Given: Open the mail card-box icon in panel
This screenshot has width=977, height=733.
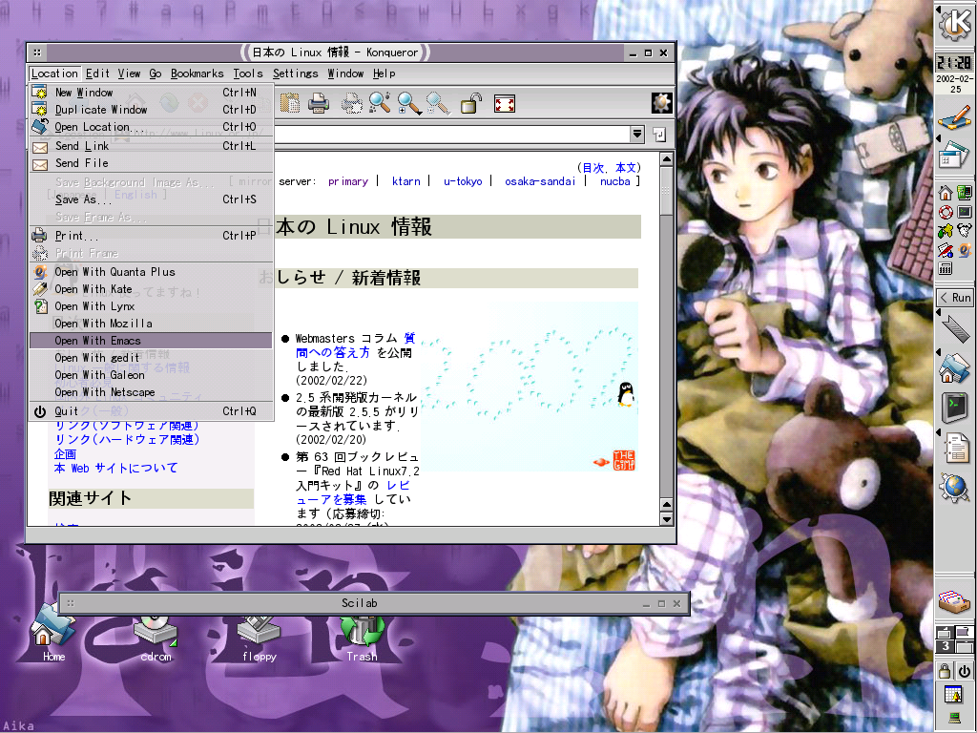Looking at the screenshot, I should click(954, 602).
